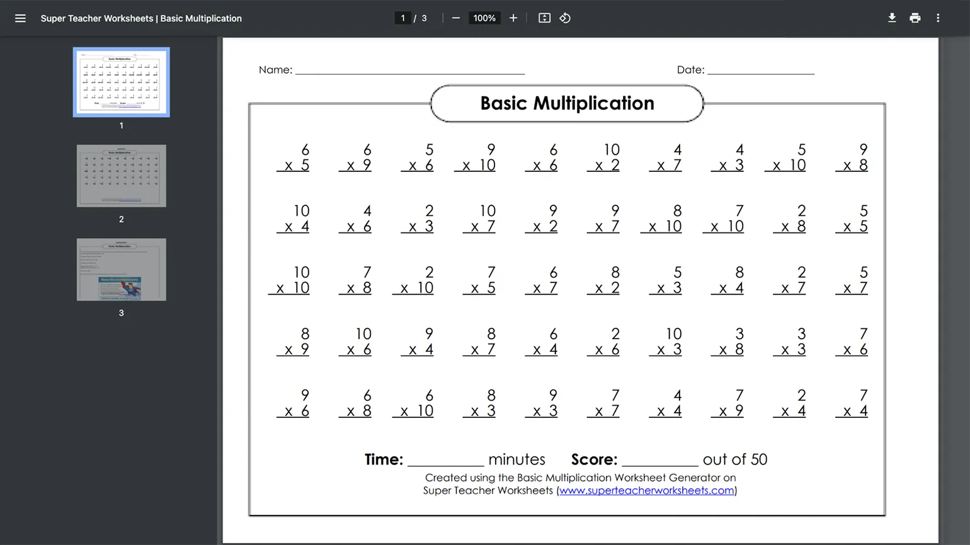
Task: Click the rotate counterclockwise icon
Action: (565, 18)
